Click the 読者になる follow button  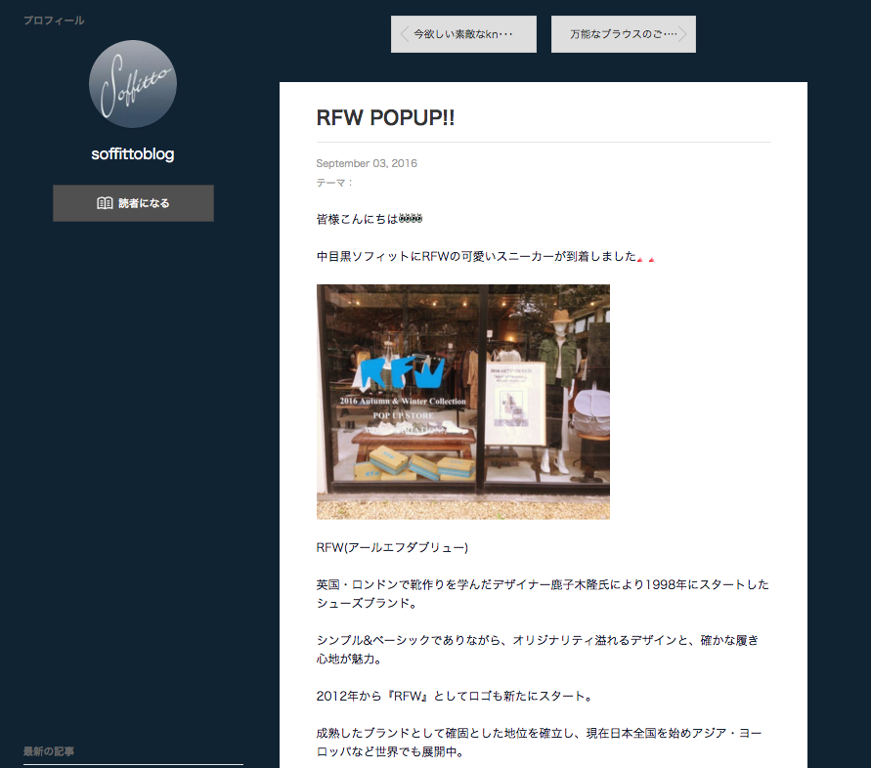[x=133, y=203]
